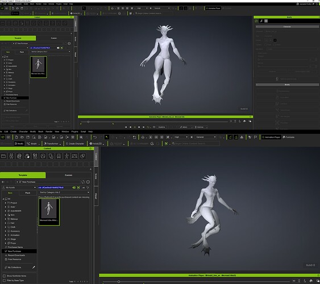Open Head category icon in lower Content panel
320x284 pixels.
click(x=19, y=156)
